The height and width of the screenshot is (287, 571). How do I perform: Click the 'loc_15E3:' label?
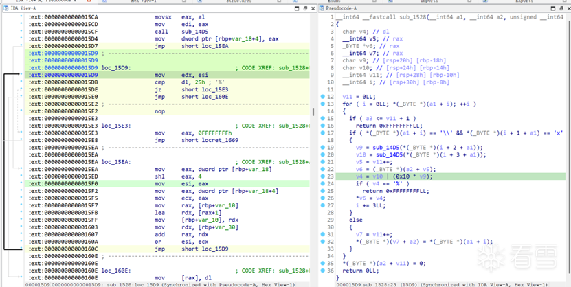(116, 126)
